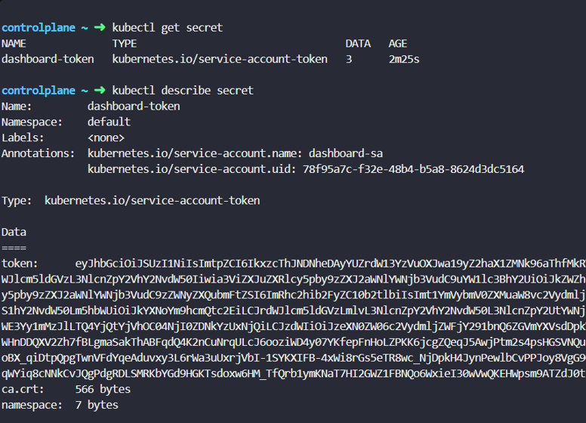Click the namespace: 7 bytes entry
Image resolution: width=586 pixels, height=423 pixels.
tap(60, 405)
